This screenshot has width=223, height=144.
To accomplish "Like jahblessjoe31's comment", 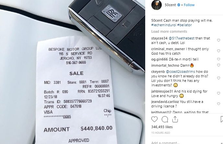I will [218, 93].
